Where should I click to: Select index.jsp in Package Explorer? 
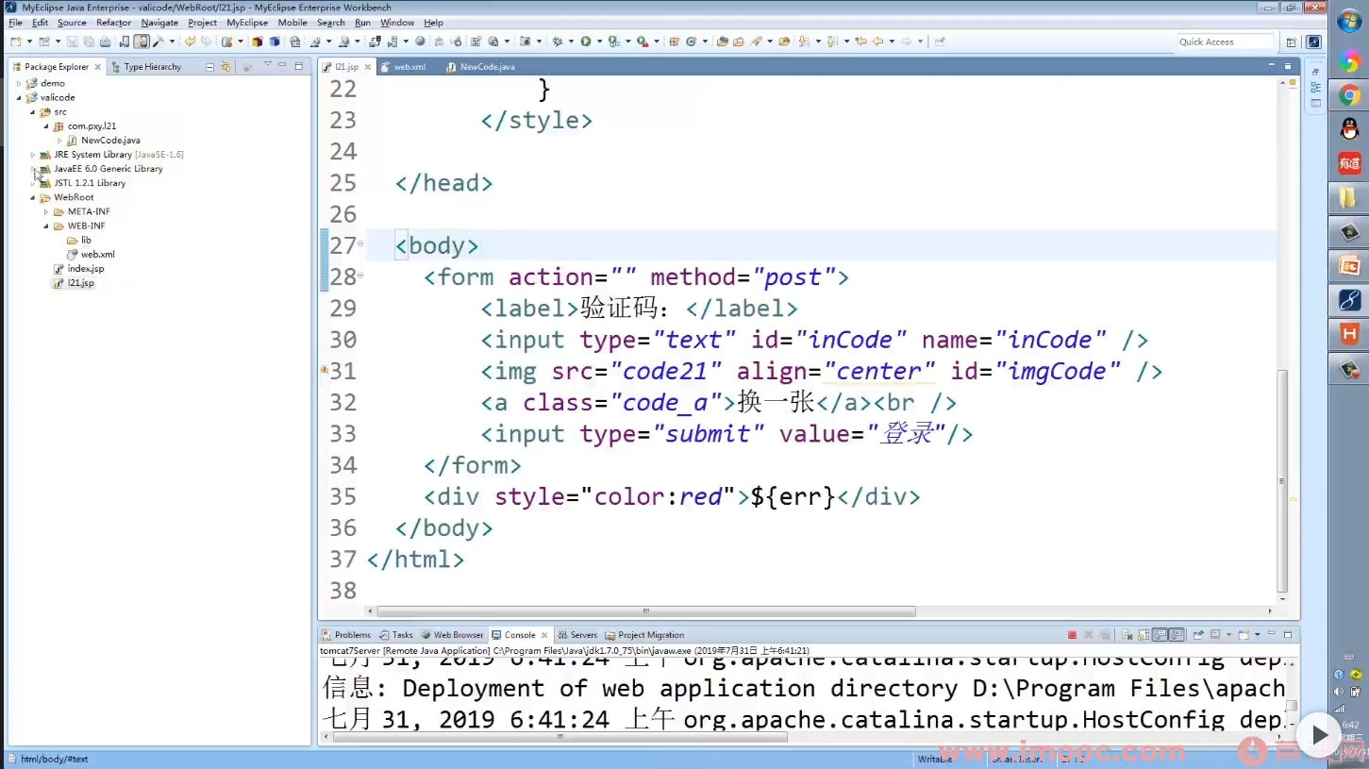[85, 269]
